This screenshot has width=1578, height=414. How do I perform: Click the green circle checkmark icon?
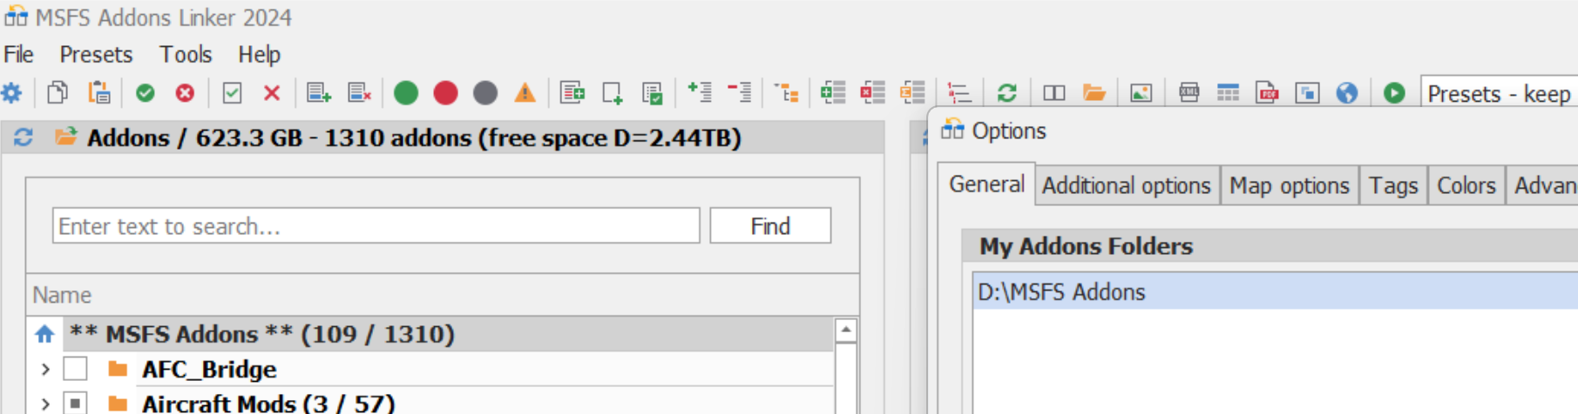click(x=146, y=92)
